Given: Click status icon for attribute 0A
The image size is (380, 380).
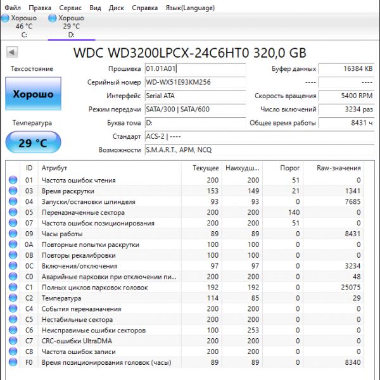Looking at the screenshot, I should pyautogui.click(x=13, y=244).
